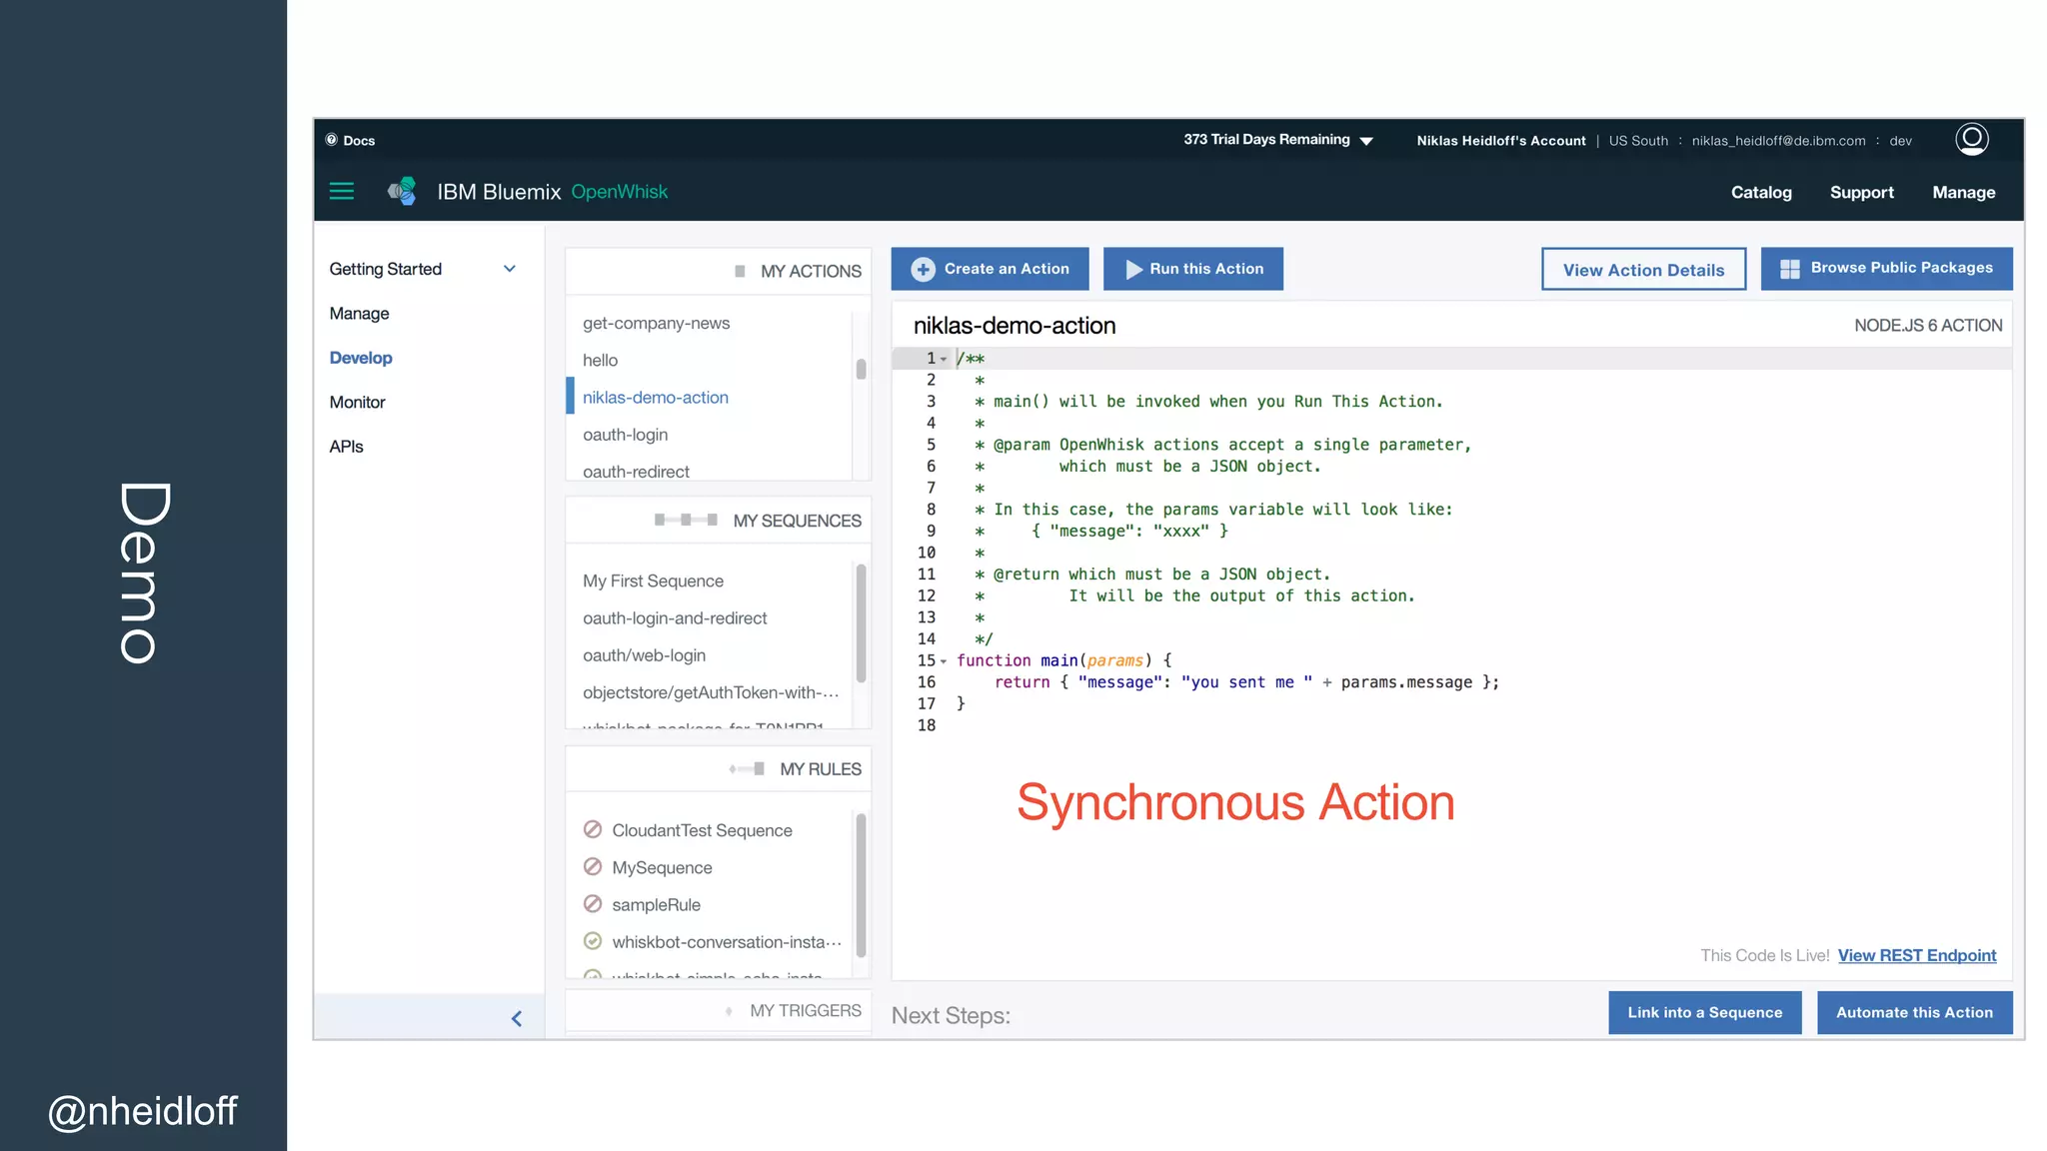The width and height of the screenshot is (2047, 1151).
Task: Collapse the sidebar with left chevron
Action: click(516, 1018)
